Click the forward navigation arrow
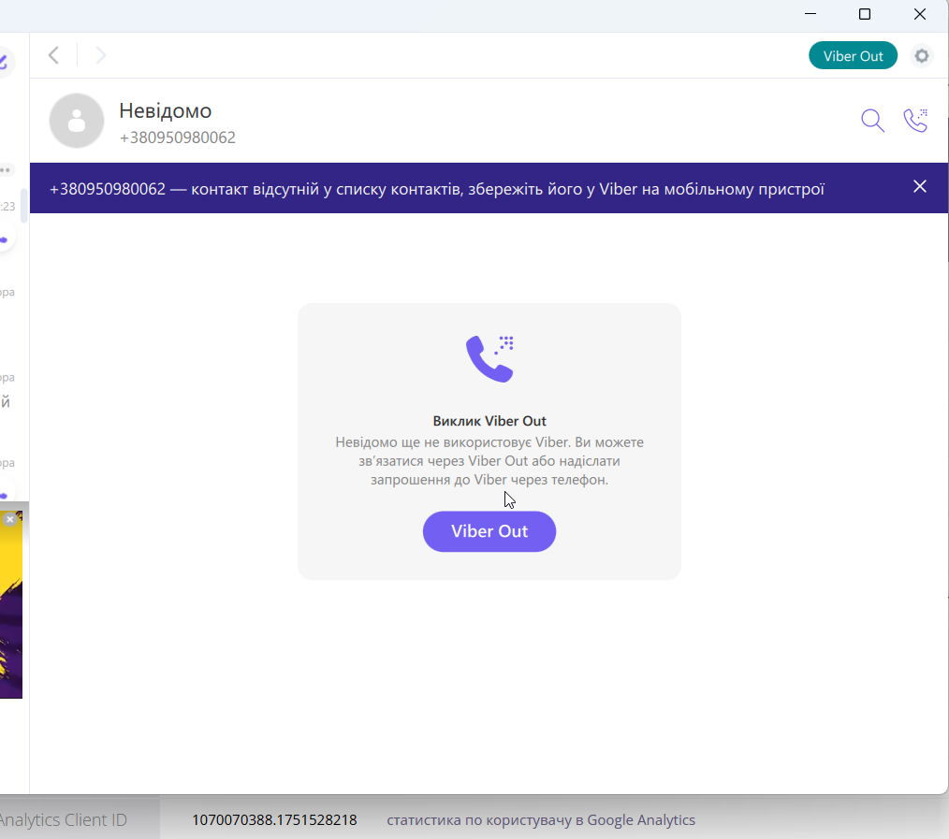 pos(100,55)
